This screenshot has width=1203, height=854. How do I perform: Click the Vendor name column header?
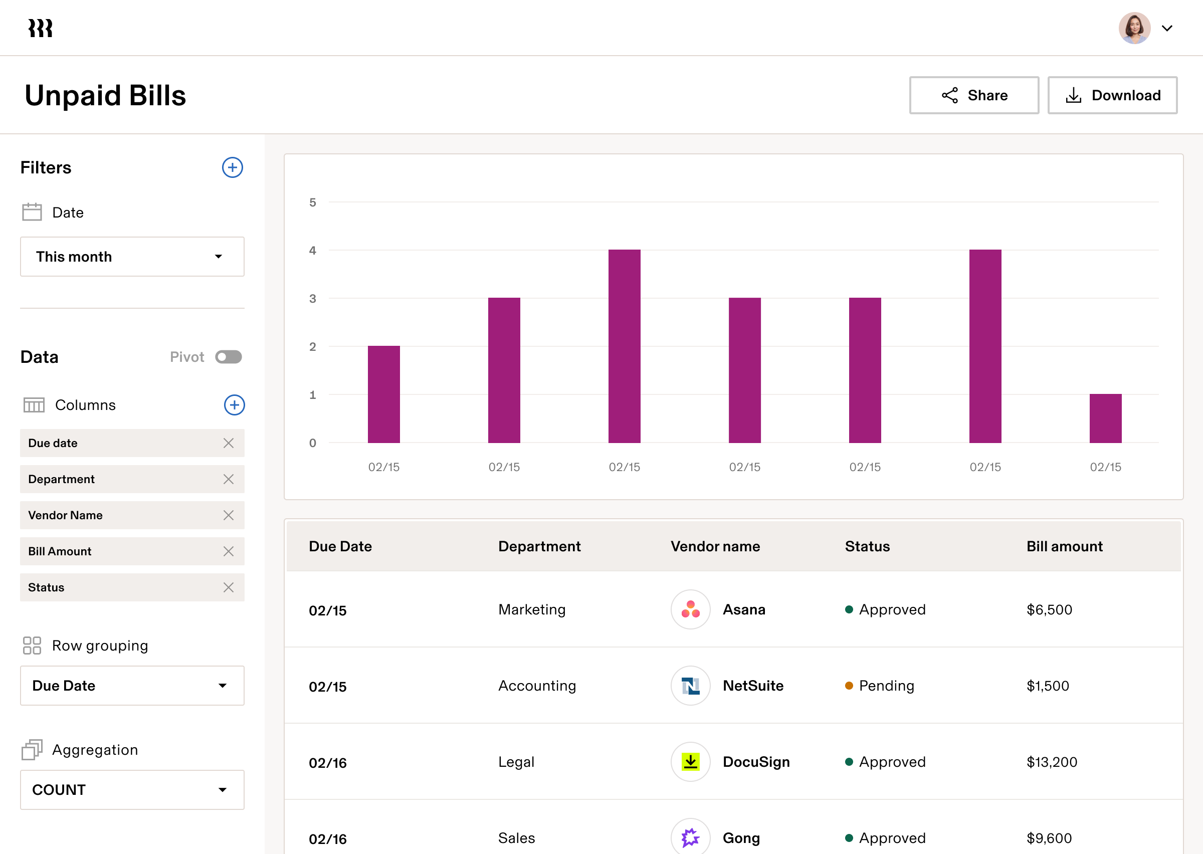coord(715,546)
